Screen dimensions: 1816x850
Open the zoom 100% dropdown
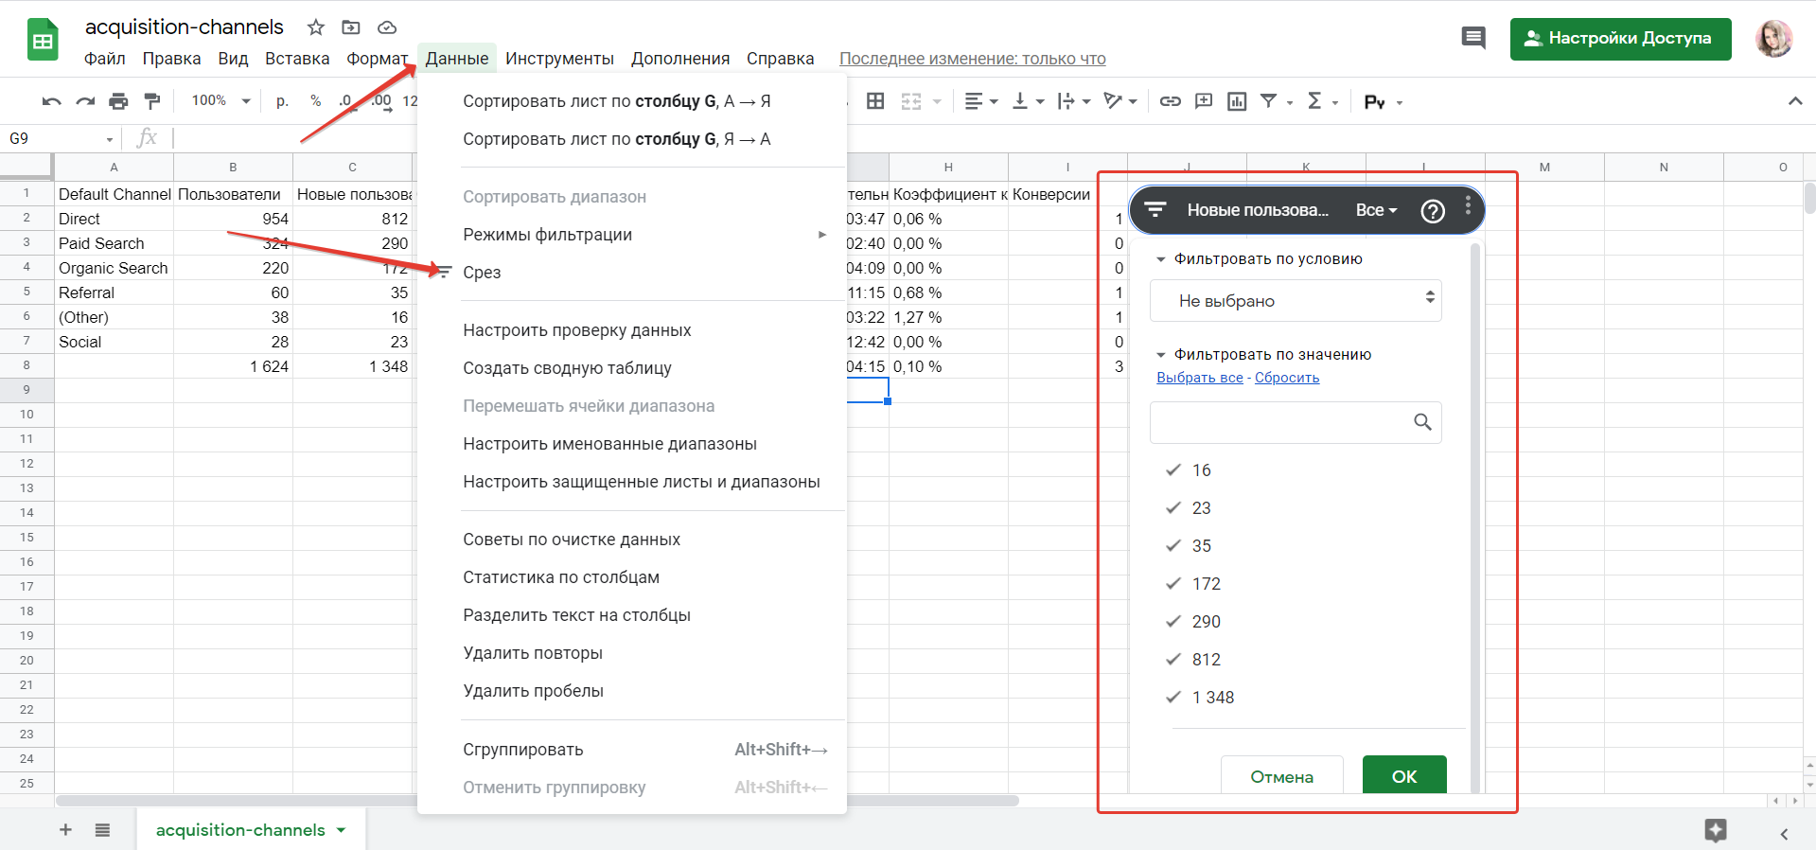[x=220, y=101]
